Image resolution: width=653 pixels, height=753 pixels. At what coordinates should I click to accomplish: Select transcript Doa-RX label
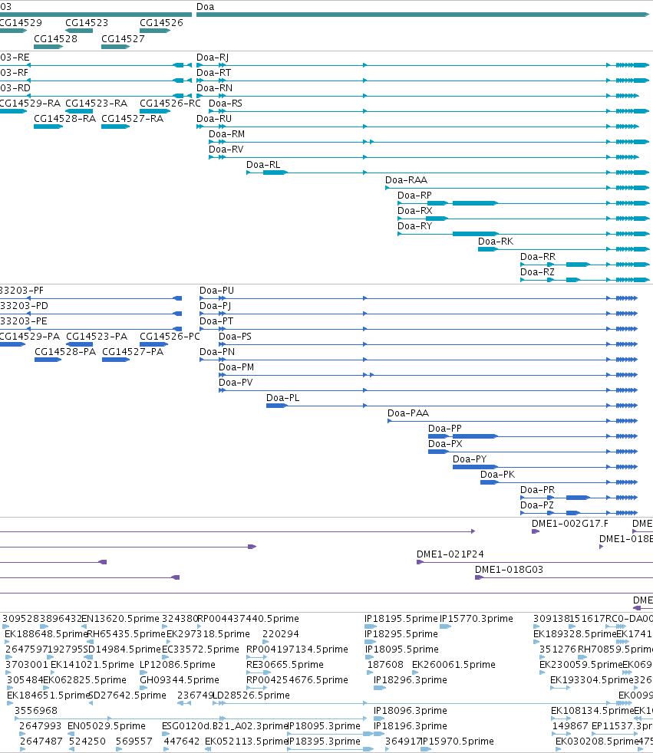(x=414, y=212)
